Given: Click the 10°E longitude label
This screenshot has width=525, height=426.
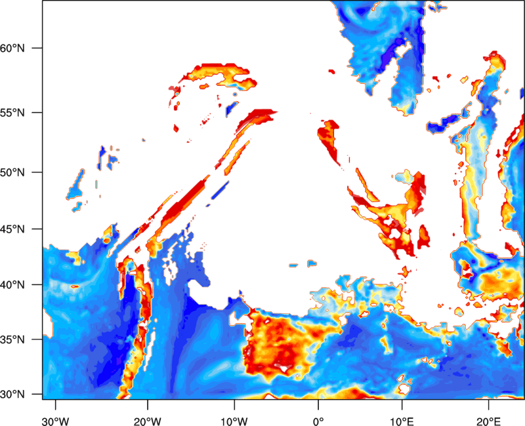Looking at the screenshot, I should point(402,421).
